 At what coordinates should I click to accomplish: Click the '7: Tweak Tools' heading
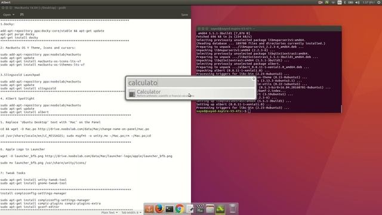(x=13, y=173)
